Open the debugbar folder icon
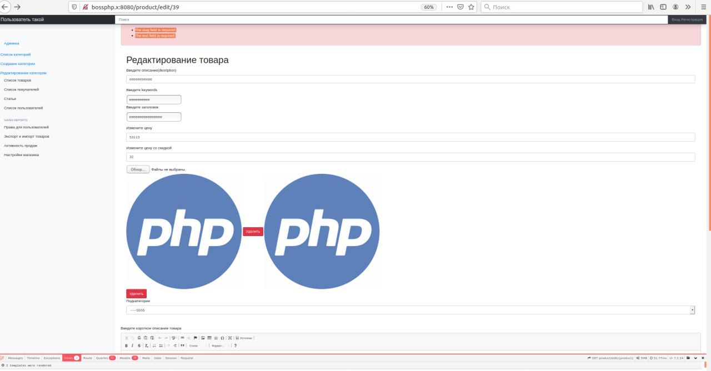This screenshot has width=711, height=371. point(688,358)
